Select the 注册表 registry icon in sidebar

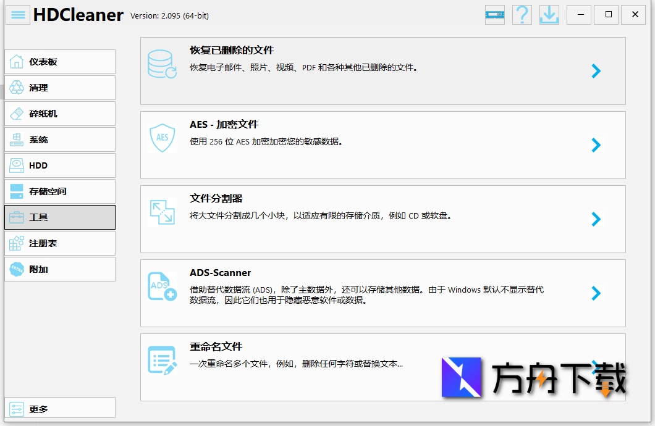click(x=18, y=243)
